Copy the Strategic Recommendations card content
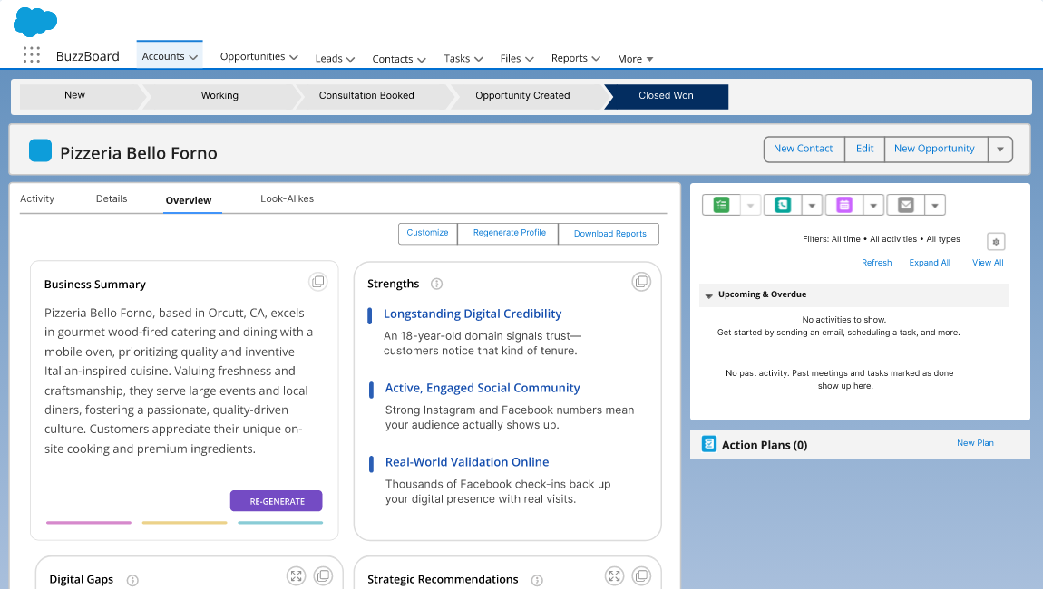The width and height of the screenshot is (1043, 589). click(641, 575)
